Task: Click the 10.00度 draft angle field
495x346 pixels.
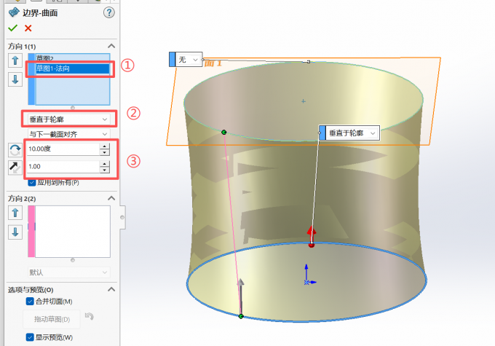Action: click(x=63, y=149)
